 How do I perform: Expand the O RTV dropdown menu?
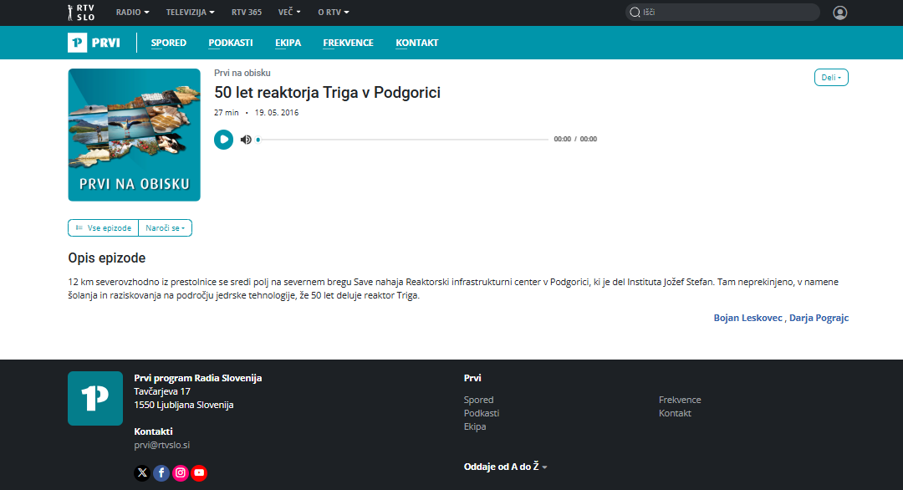pos(334,12)
